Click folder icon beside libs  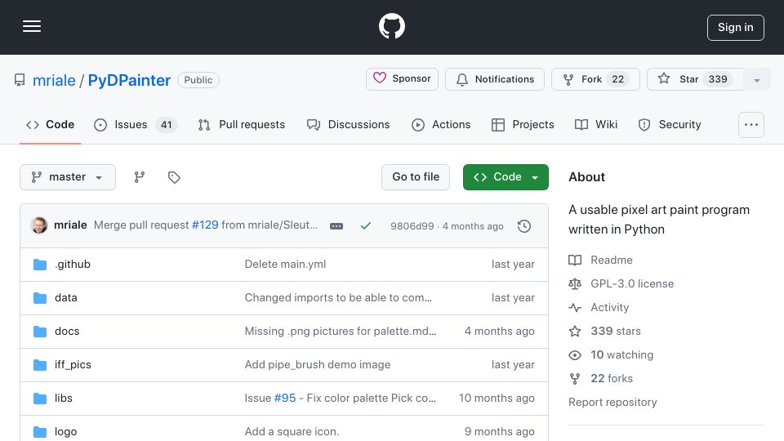40,399
